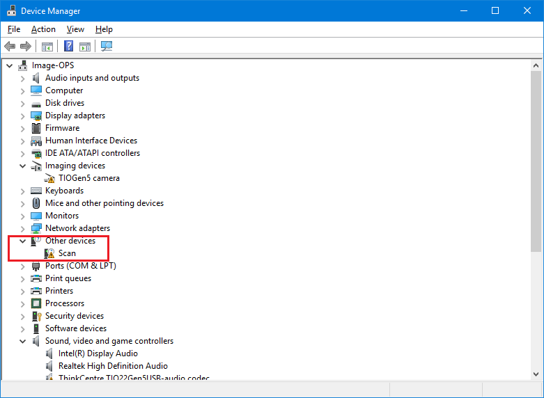Open the blue Help question-mark toolbar icon

[69, 46]
